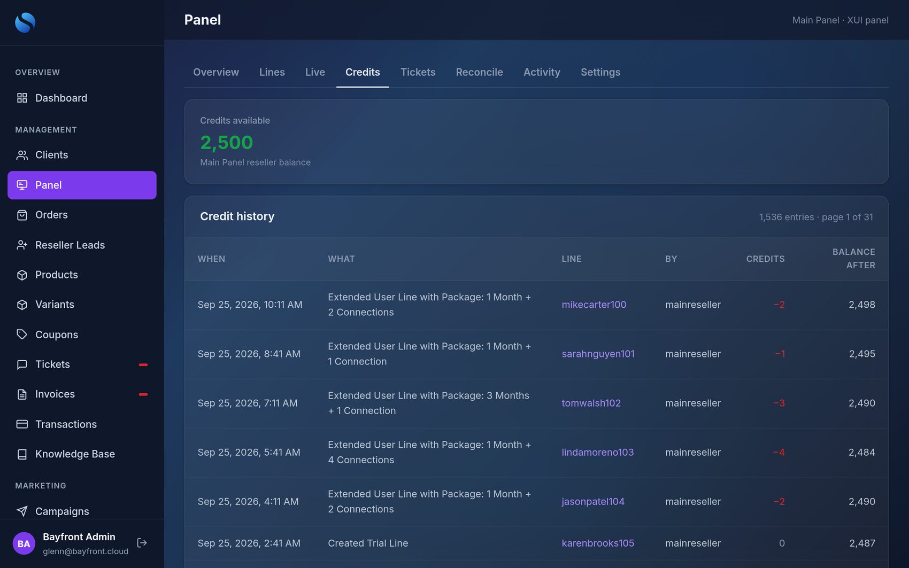This screenshot has height=568, width=909.
Task: Open the Lines tab
Action: pos(272,72)
